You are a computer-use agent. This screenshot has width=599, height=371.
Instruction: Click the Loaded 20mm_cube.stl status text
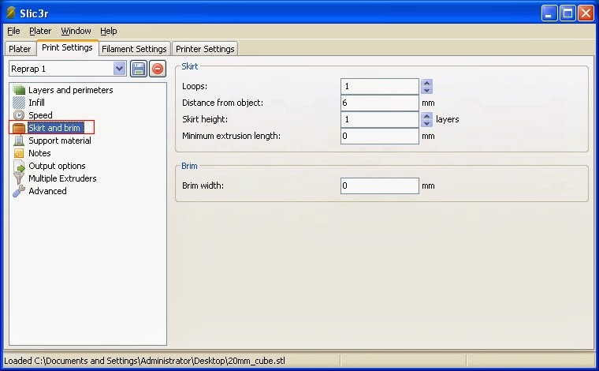tap(144, 361)
